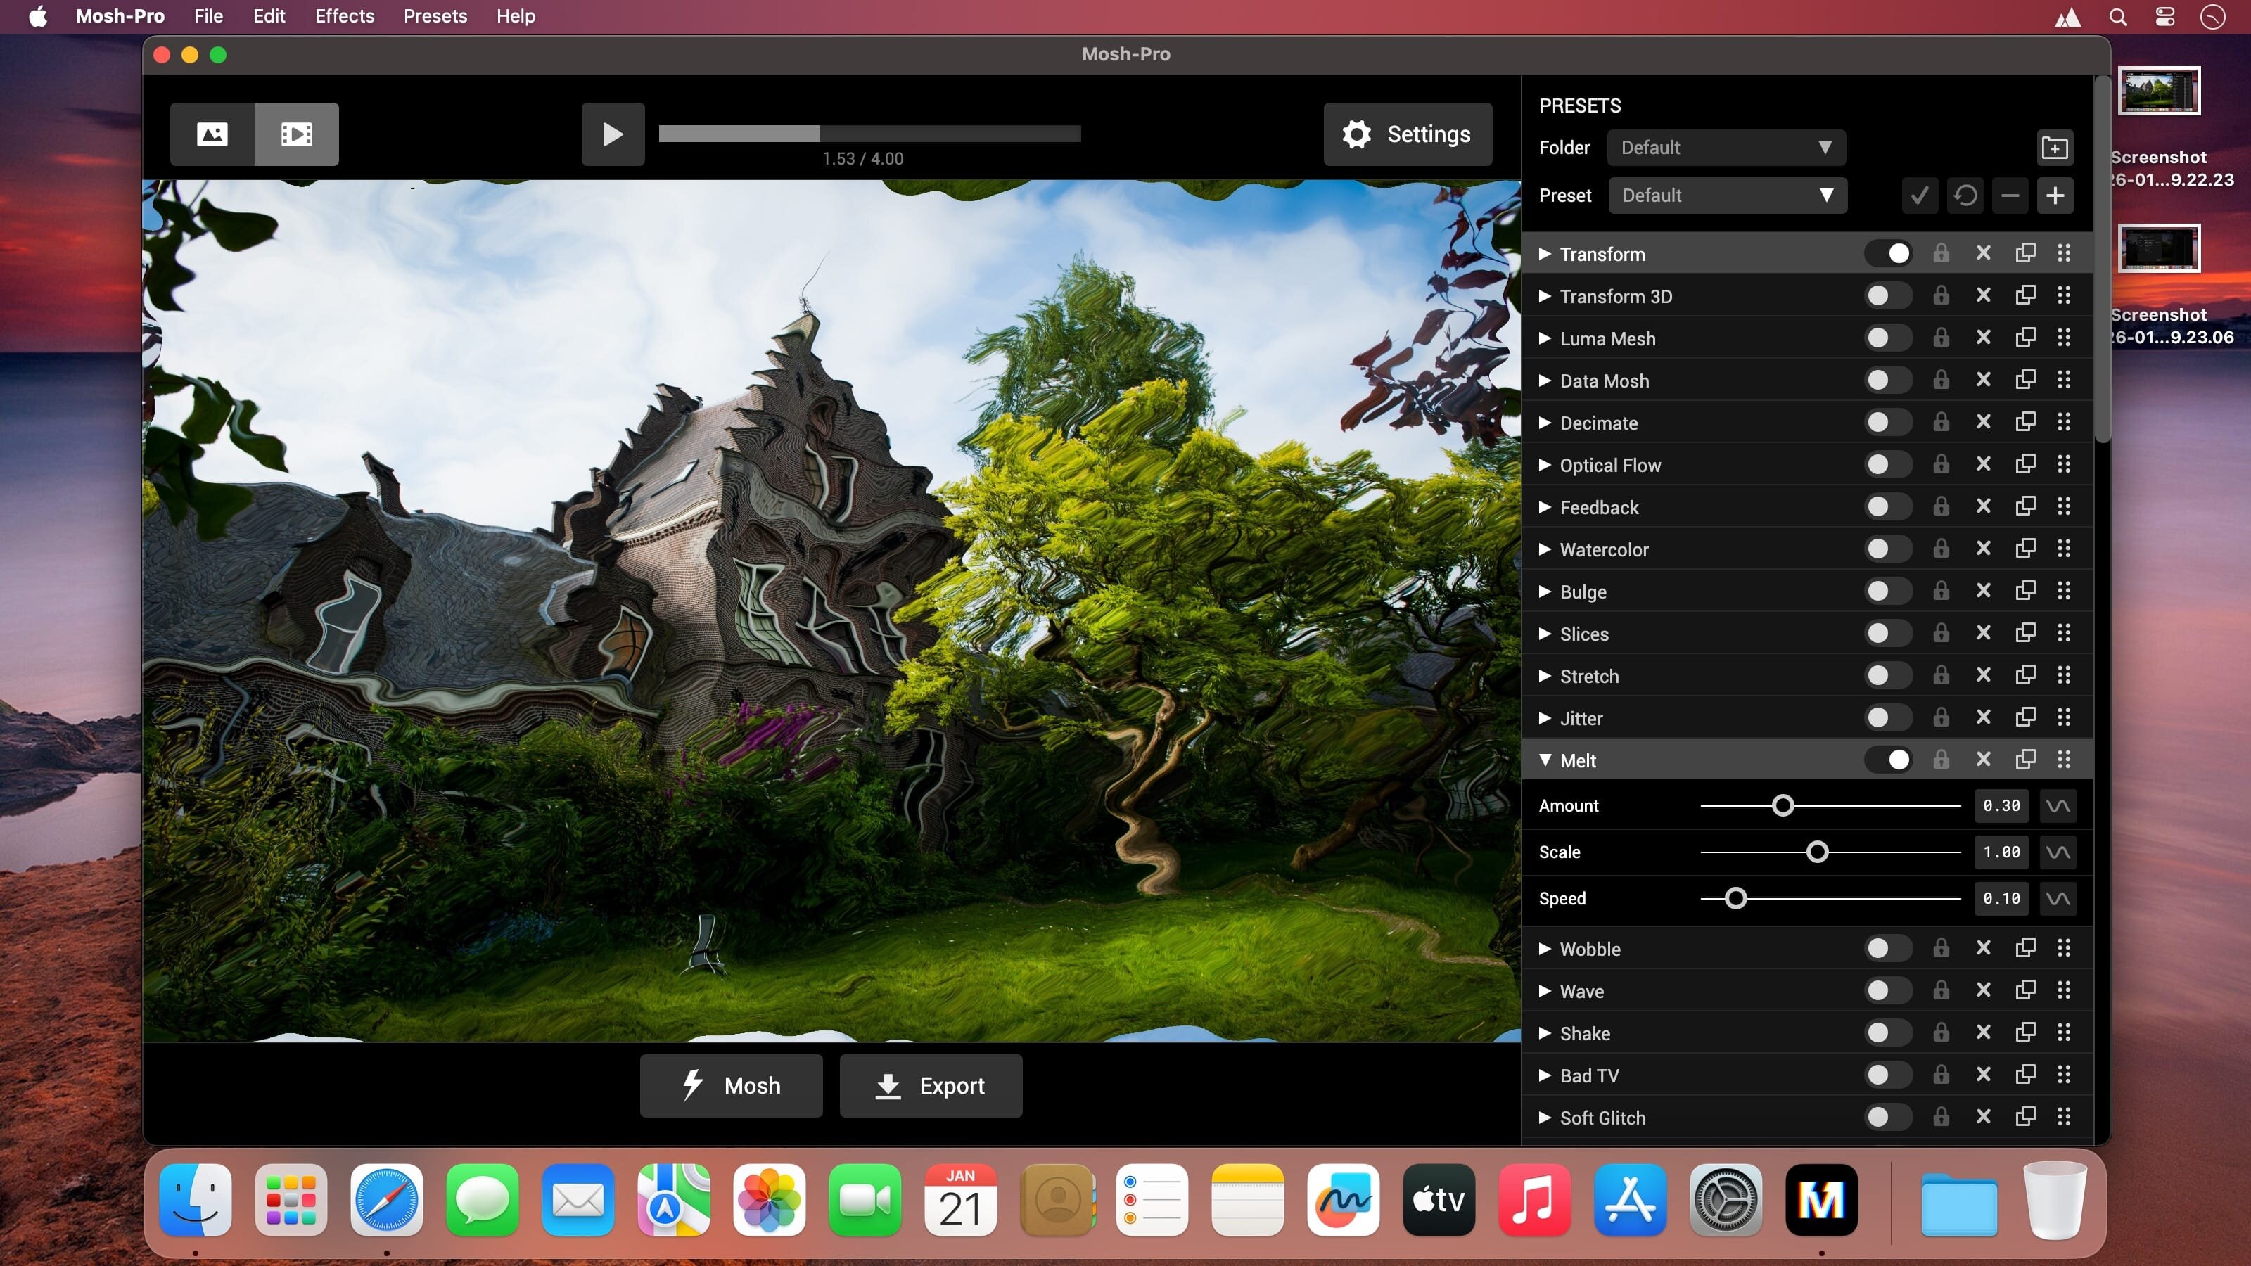
Task: Enable the Luma Mesh effect toggle
Action: point(1888,338)
